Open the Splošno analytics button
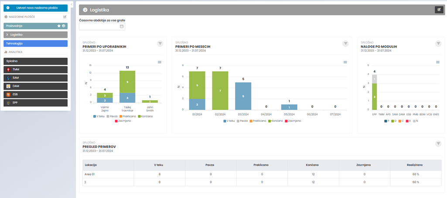The image size is (447, 198). [x=35, y=61]
